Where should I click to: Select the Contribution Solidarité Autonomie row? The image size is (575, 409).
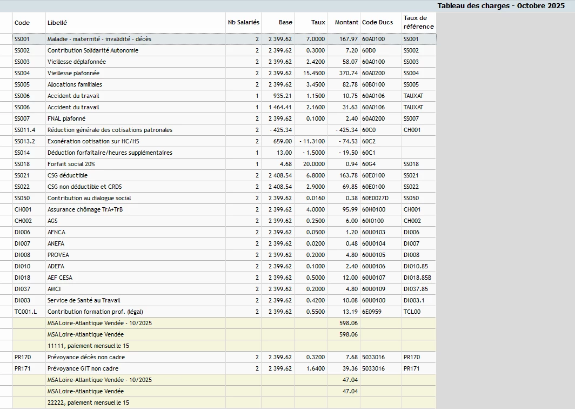coord(93,50)
